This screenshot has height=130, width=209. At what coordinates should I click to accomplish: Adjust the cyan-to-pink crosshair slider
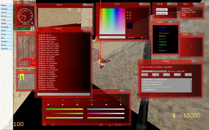pyautogui.click(x=106, y=109)
